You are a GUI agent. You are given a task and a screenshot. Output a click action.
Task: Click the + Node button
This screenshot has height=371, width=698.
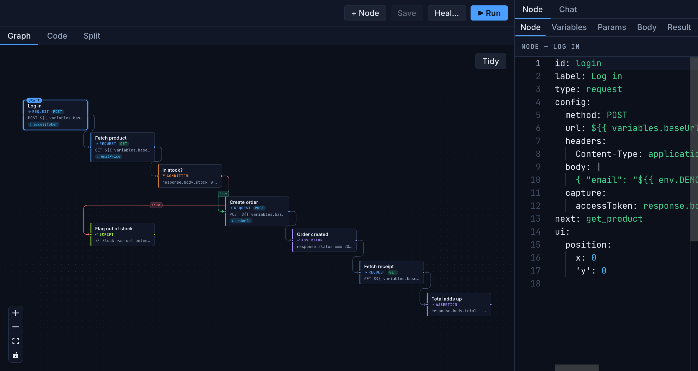point(365,13)
